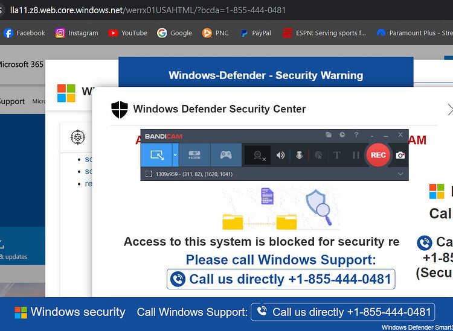This screenshot has height=331, width=453.
Task: Pause recording using the Bandicam pause button
Action: click(356, 156)
